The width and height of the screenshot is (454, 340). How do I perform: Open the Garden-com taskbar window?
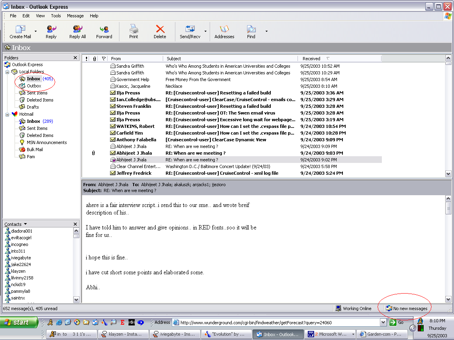(x=381, y=334)
